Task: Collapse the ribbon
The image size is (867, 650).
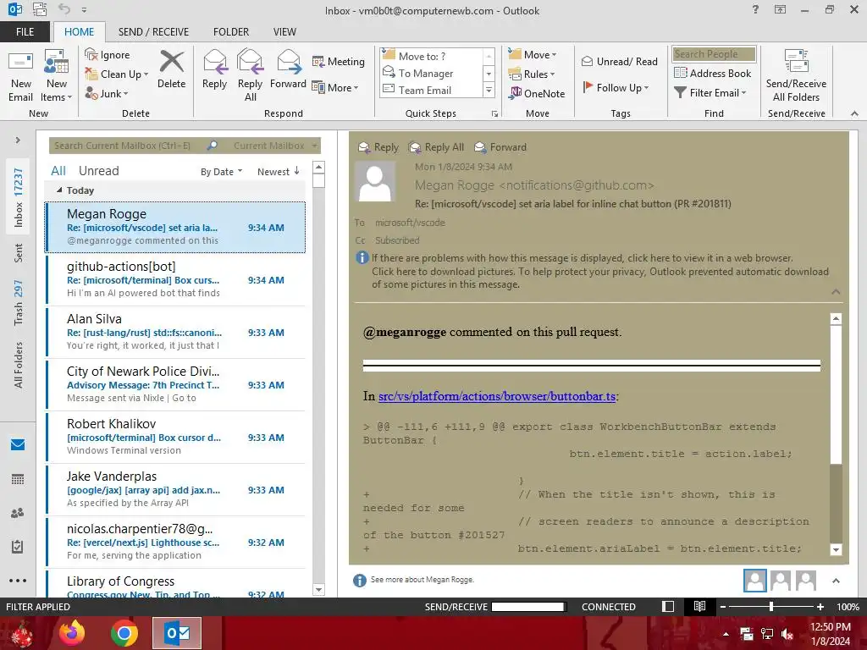Action: coord(854,113)
